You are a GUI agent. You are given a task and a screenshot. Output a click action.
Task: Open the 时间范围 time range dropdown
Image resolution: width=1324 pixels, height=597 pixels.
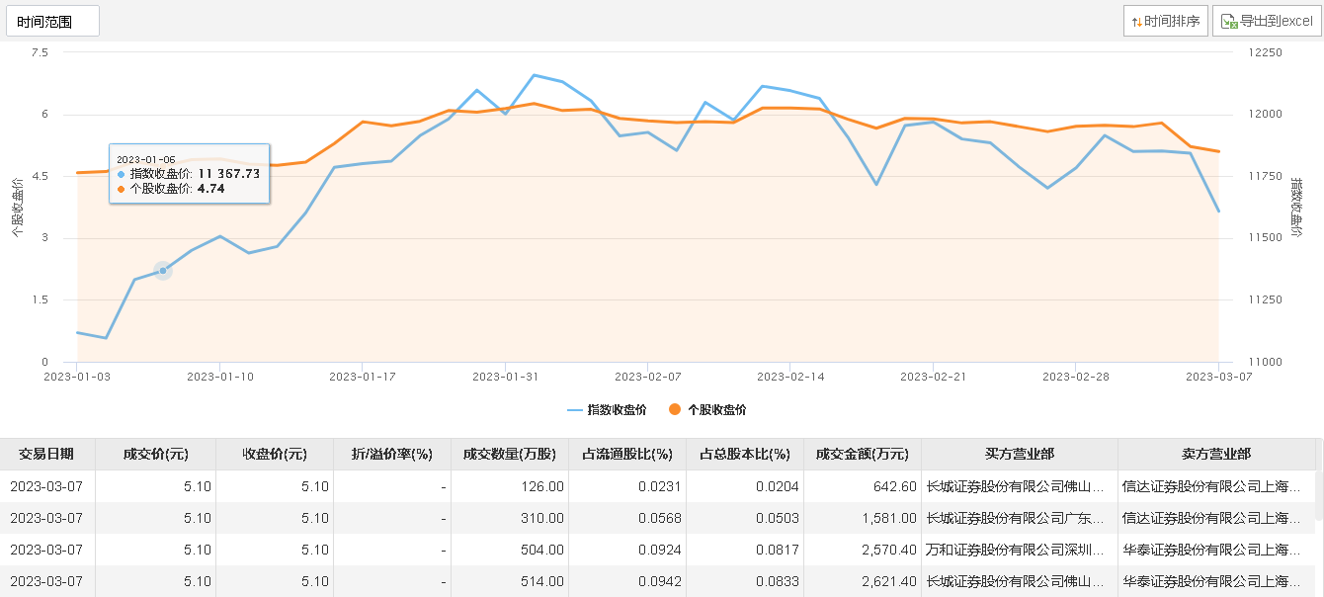[52, 21]
